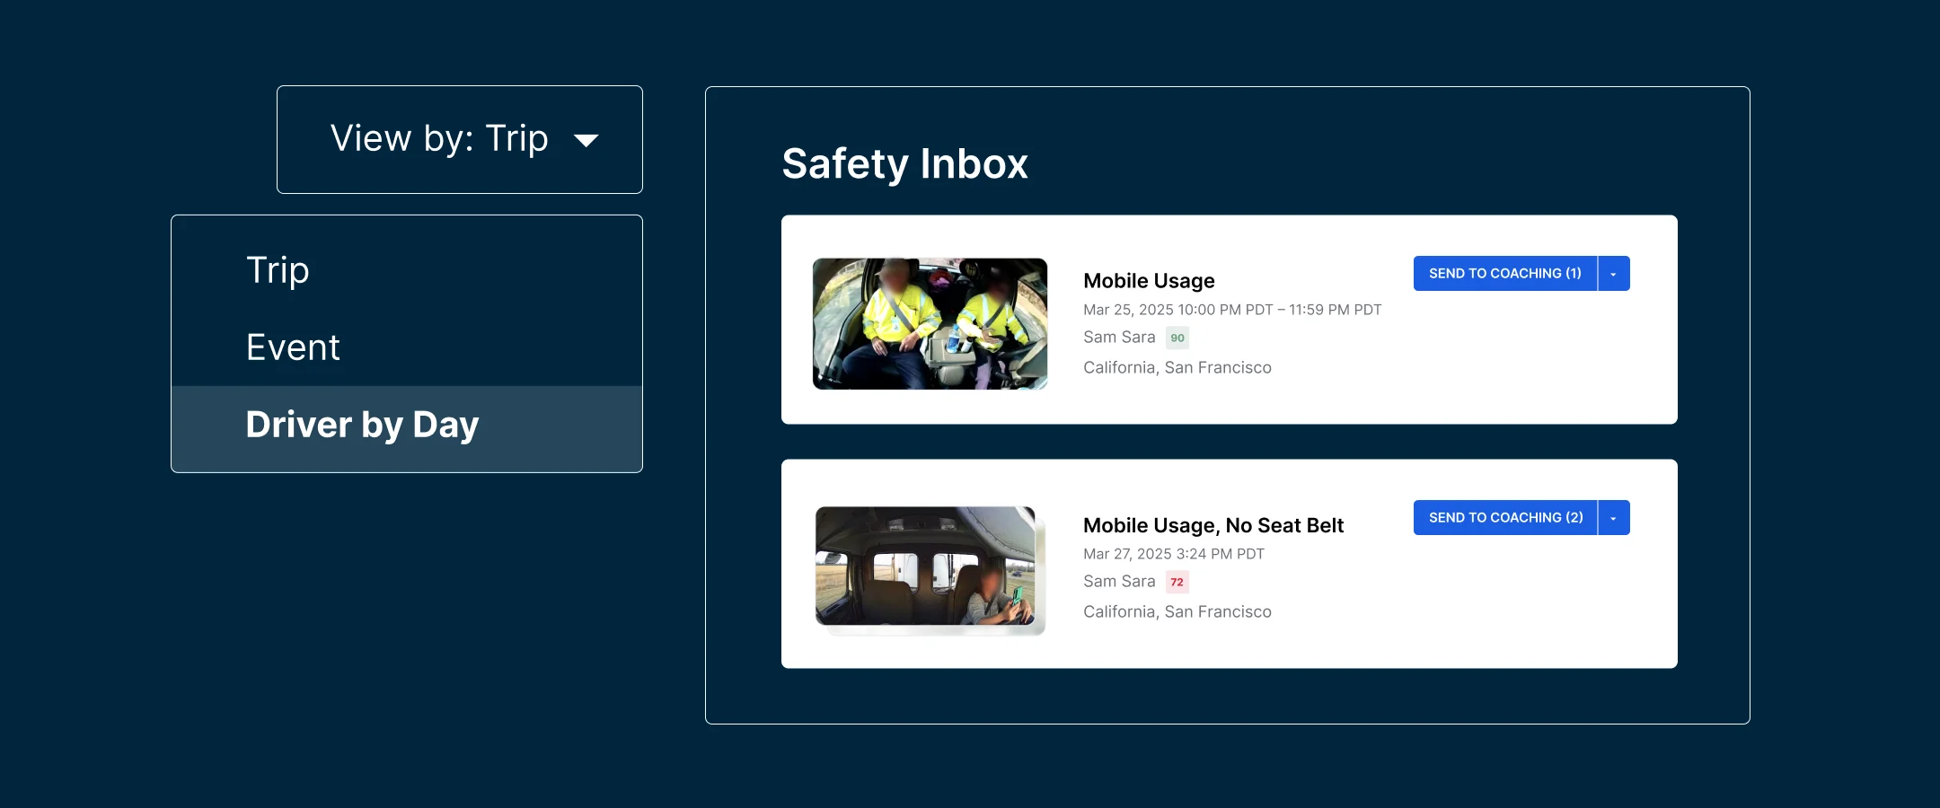Click driver 'Sam Sara' in second event card
This screenshot has width=1940, height=808.
pos(1121,581)
